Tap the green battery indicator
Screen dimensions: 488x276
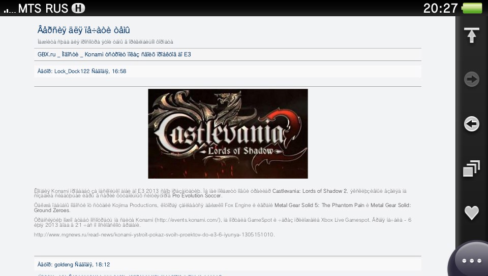(472, 8)
